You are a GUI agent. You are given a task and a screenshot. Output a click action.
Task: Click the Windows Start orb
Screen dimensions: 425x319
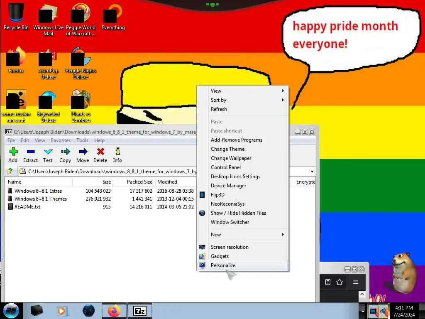[11, 311]
